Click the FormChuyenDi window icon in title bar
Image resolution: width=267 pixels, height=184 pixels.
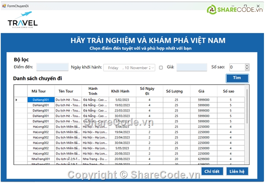pyautogui.click(x=4, y=6)
